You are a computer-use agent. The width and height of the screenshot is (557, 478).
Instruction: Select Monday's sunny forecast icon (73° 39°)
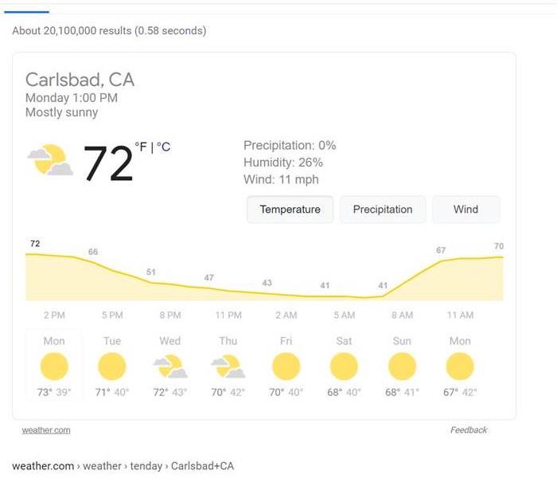[54, 366]
